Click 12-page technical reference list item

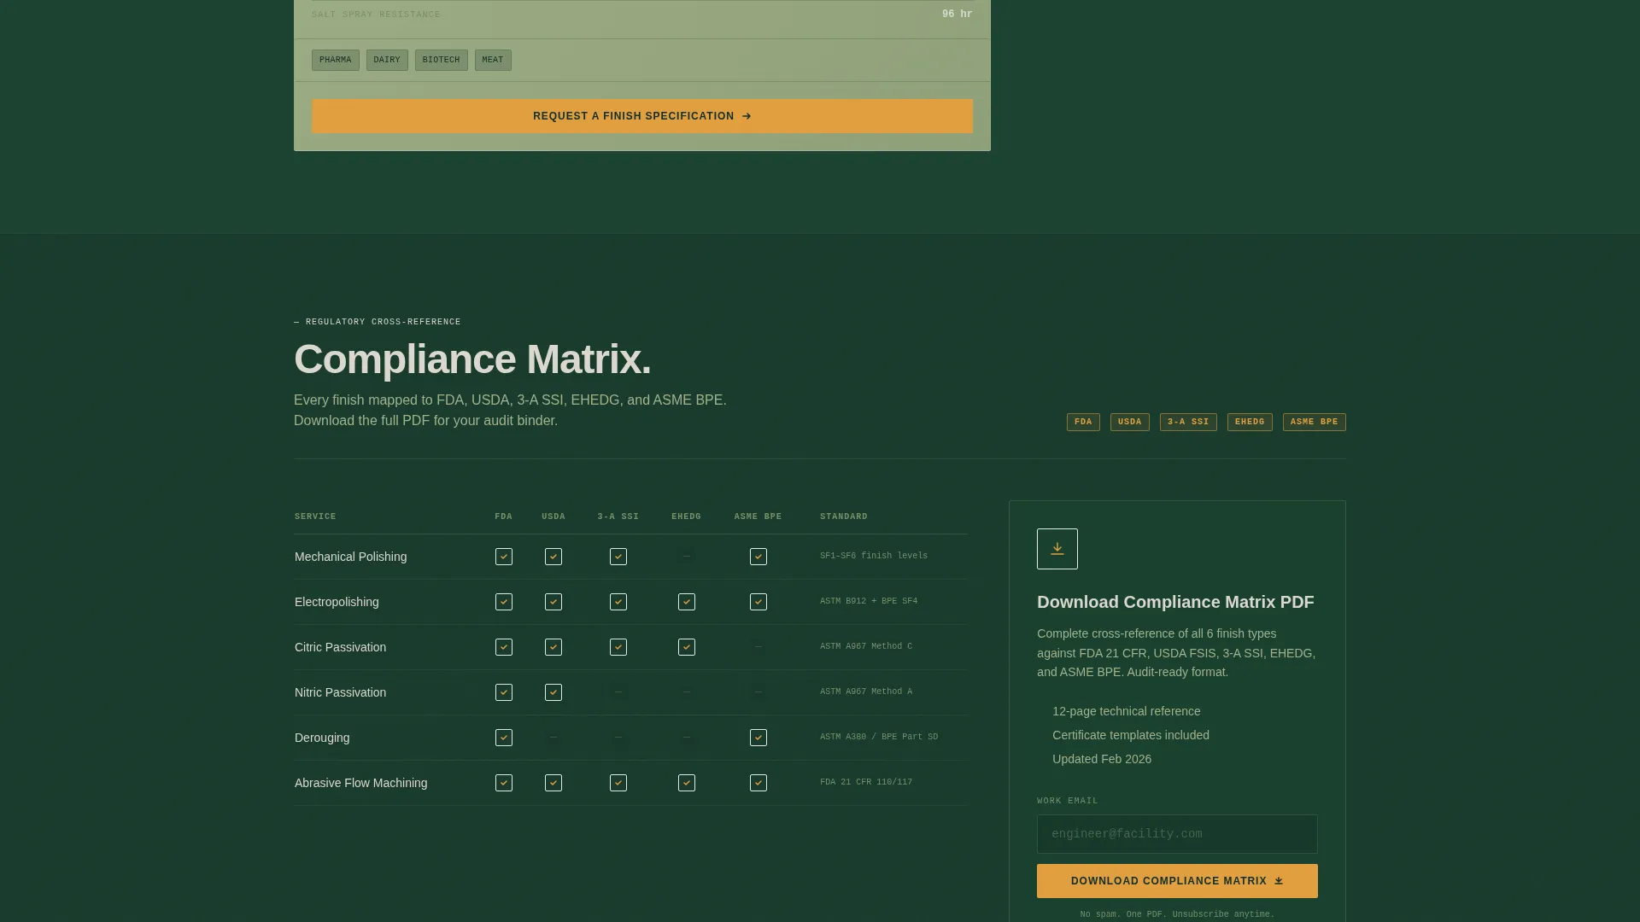[x=1126, y=711]
